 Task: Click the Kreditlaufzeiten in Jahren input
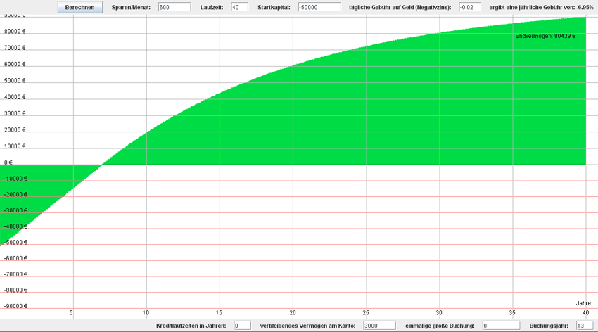(x=242, y=326)
